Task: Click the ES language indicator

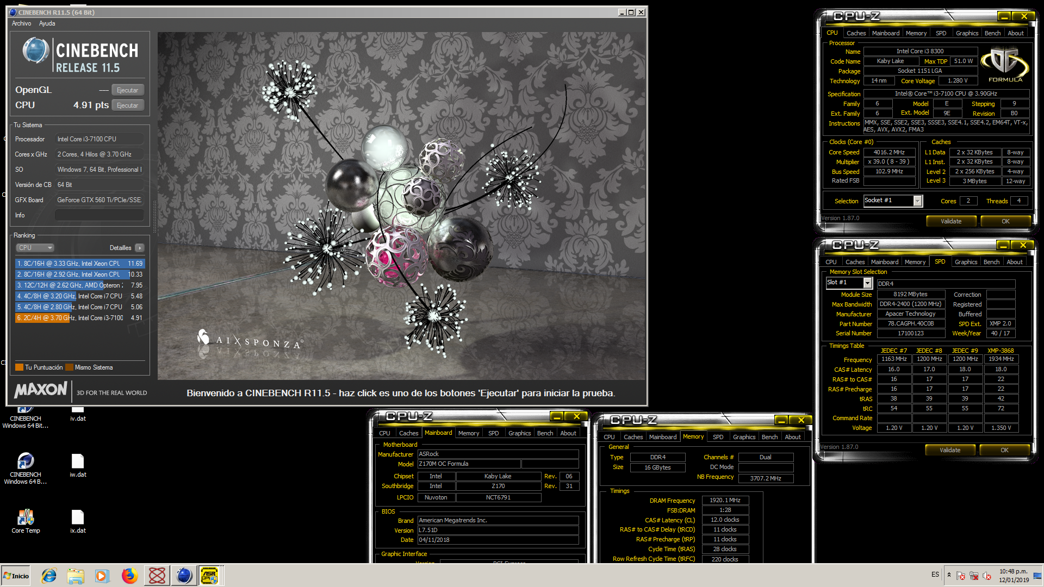Action: coord(935,574)
